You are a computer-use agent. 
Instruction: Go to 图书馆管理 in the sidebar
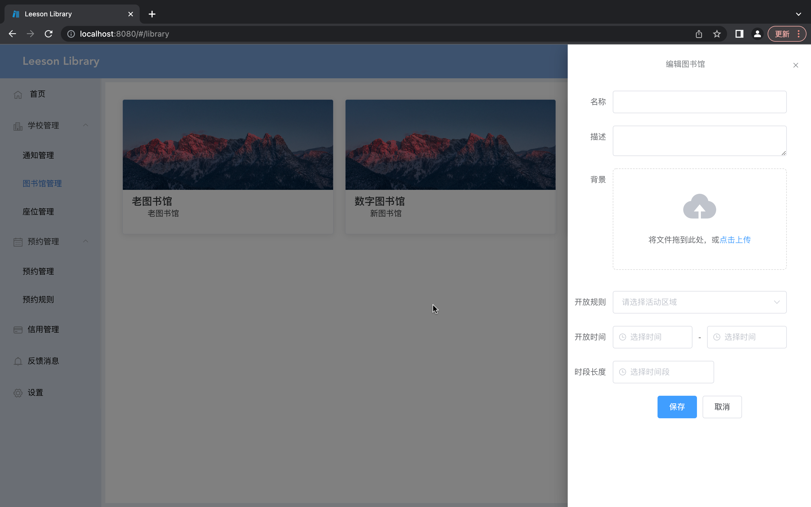tap(42, 183)
